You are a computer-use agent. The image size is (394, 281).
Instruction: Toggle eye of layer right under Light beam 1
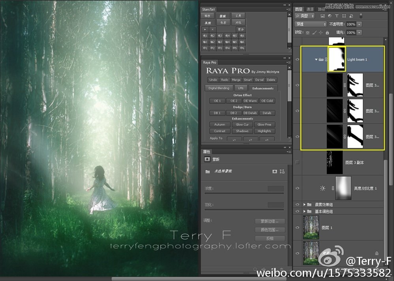(297, 85)
